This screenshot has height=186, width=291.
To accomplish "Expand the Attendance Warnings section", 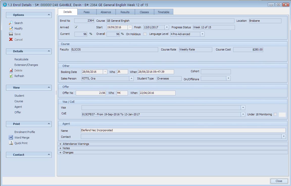I will point(61,144).
